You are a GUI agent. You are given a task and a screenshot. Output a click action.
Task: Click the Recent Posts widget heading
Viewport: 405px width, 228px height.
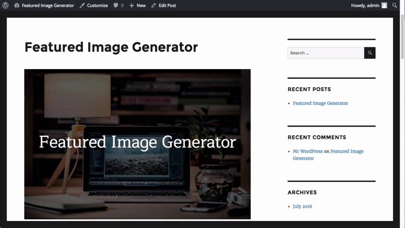tap(309, 89)
